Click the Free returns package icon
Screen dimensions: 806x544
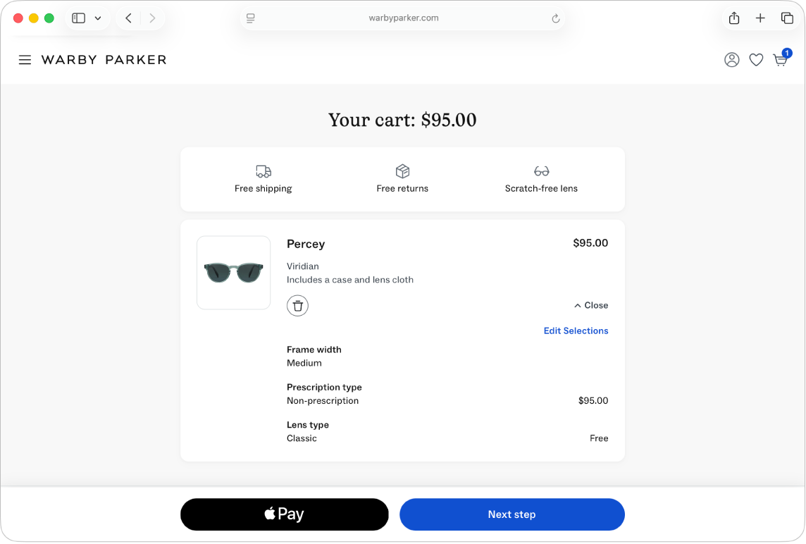pos(402,171)
